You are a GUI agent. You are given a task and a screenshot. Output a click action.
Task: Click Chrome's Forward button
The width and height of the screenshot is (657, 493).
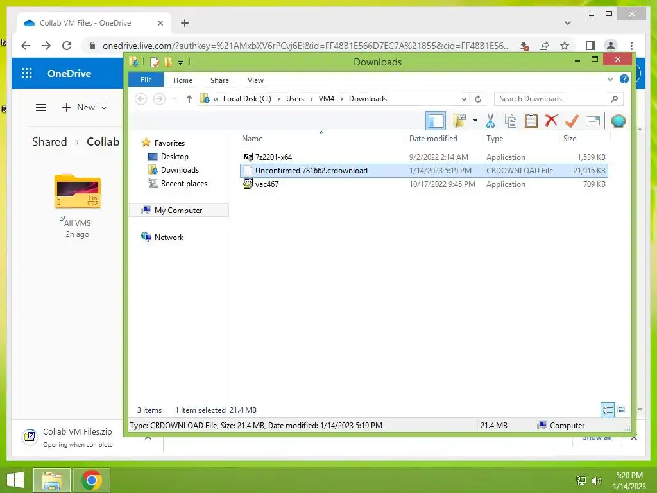pyautogui.click(x=46, y=46)
